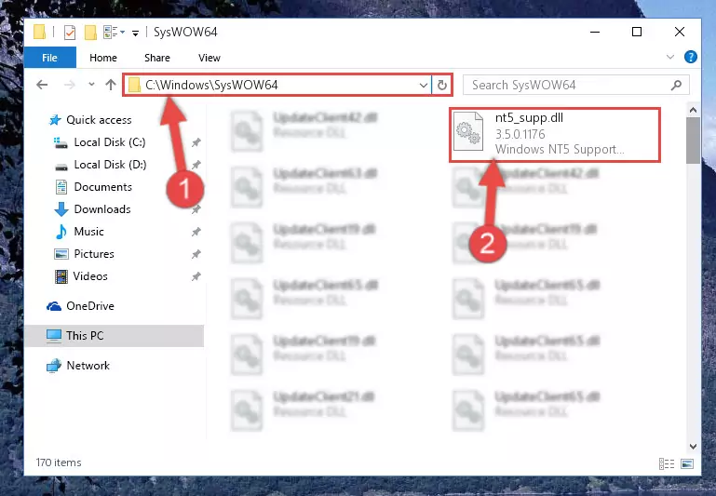Click the nt5_supp.dll gear file icon
The image size is (716, 496).
[x=468, y=131]
